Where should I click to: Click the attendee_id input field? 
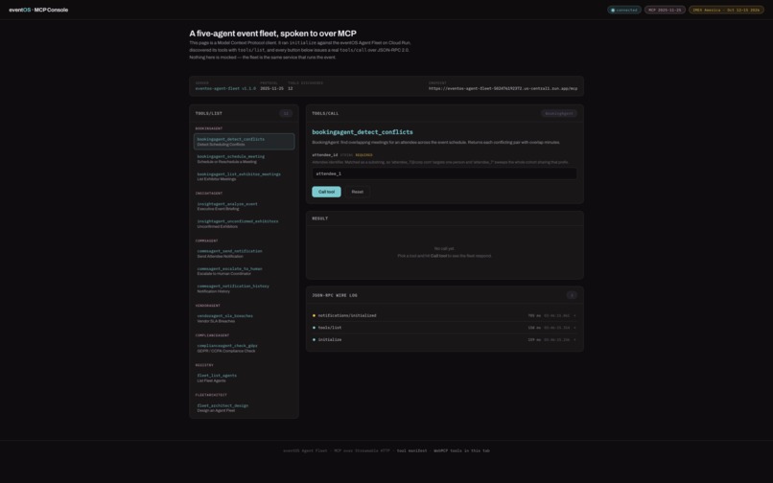tap(444, 173)
